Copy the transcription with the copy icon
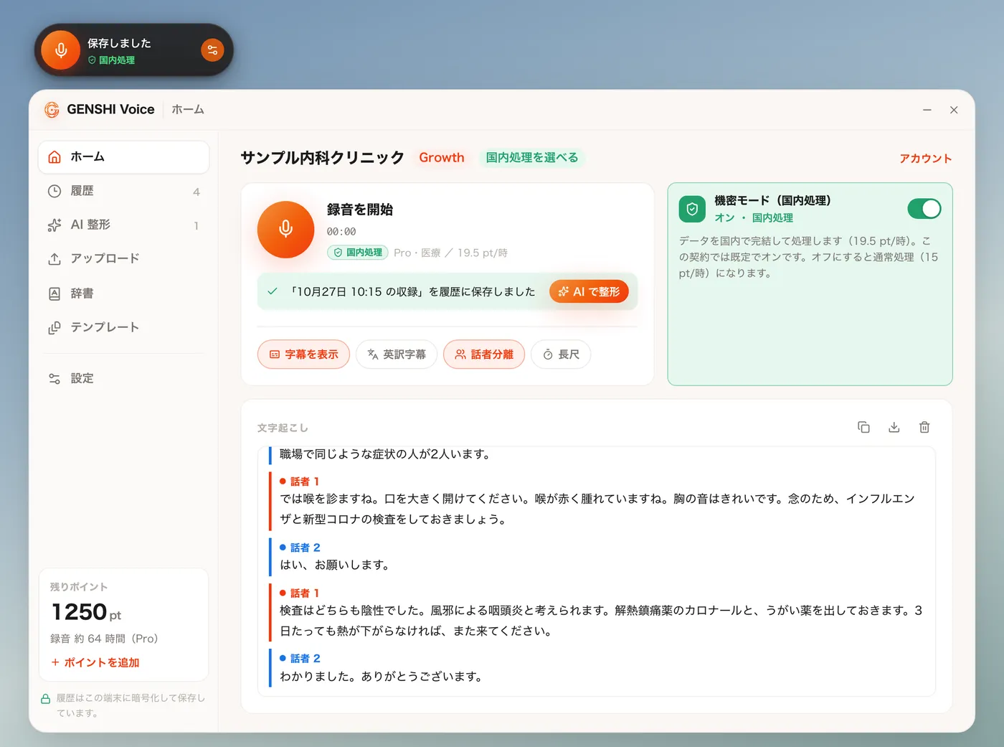Image resolution: width=1004 pixels, height=747 pixels. pyautogui.click(x=863, y=427)
